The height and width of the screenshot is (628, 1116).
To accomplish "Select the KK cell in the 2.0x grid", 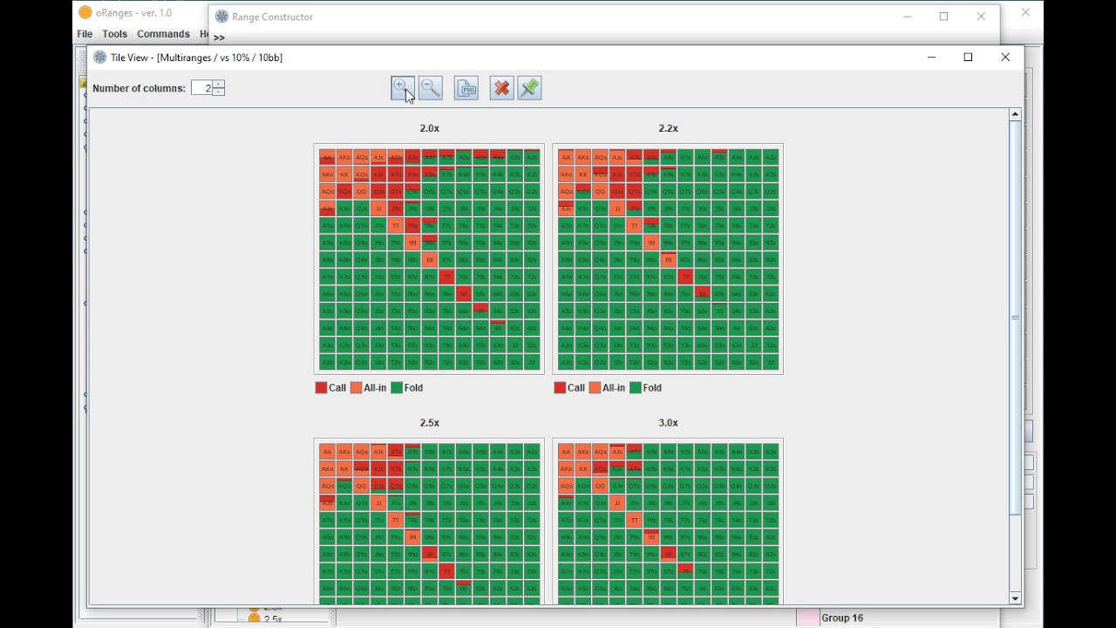I will click(344, 174).
